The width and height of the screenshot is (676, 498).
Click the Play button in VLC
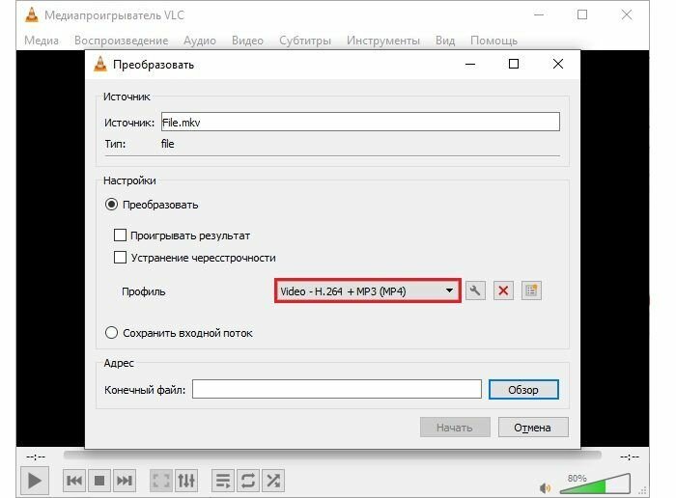pos(35,481)
